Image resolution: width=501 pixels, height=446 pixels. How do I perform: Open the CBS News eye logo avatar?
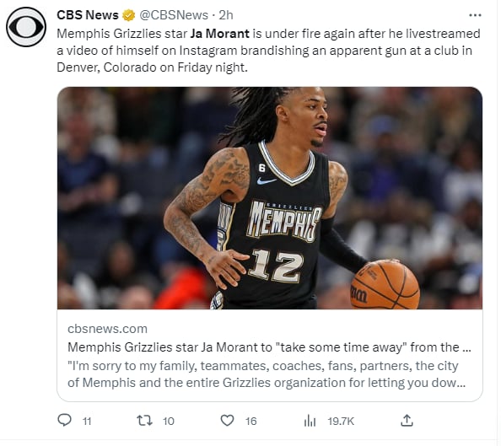tap(26, 27)
